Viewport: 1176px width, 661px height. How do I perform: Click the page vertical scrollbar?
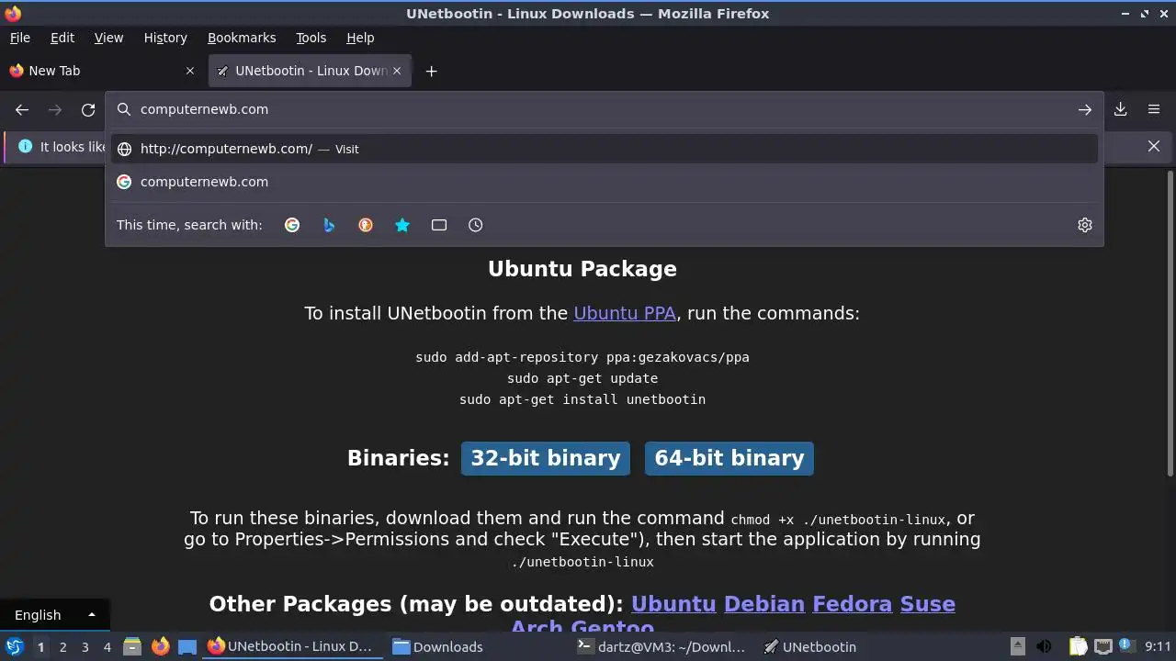[x=1170, y=321]
